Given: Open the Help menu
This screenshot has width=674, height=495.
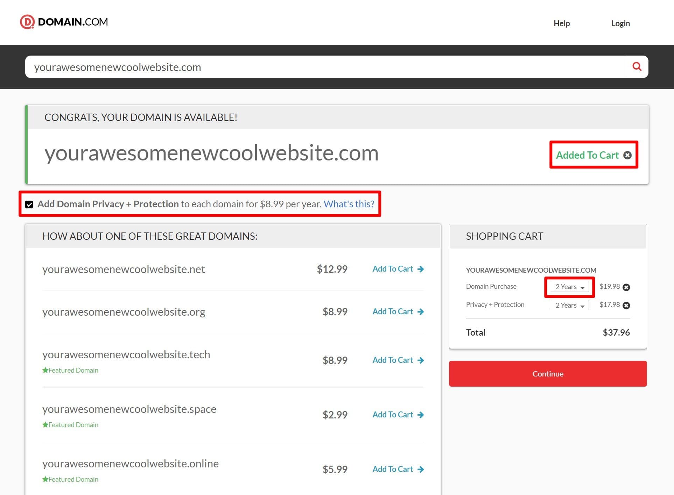Looking at the screenshot, I should tap(562, 23).
